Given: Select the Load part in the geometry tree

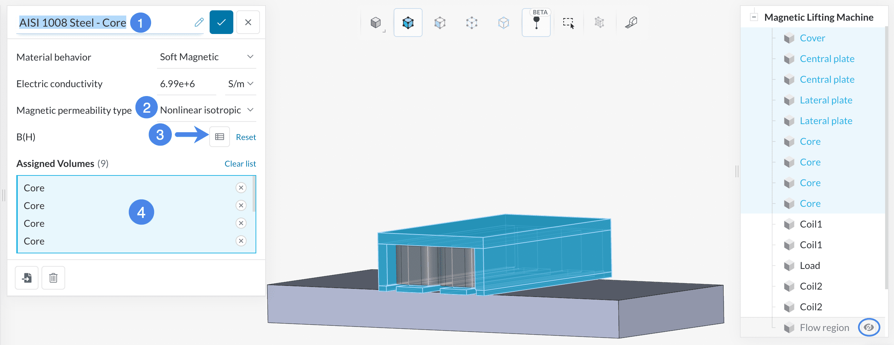Looking at the screenshot, I should (x=810, y=266).
